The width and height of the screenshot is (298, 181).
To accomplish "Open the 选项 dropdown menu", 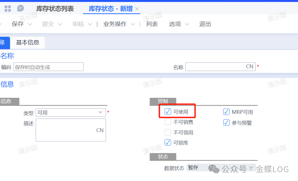I will [187, 24].
